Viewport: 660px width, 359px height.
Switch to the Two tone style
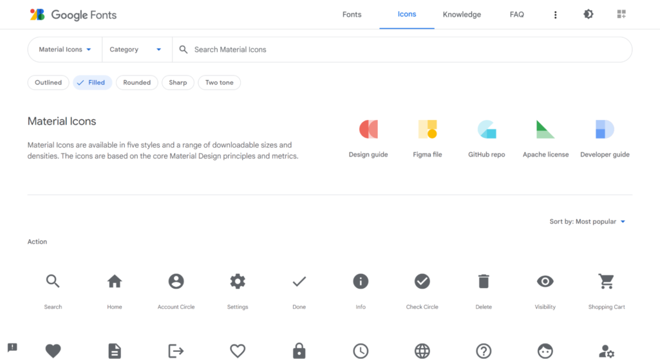tap(219, 82)
